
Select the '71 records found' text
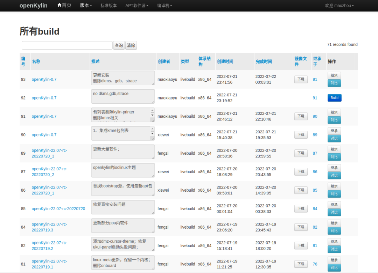coord(342,44)
